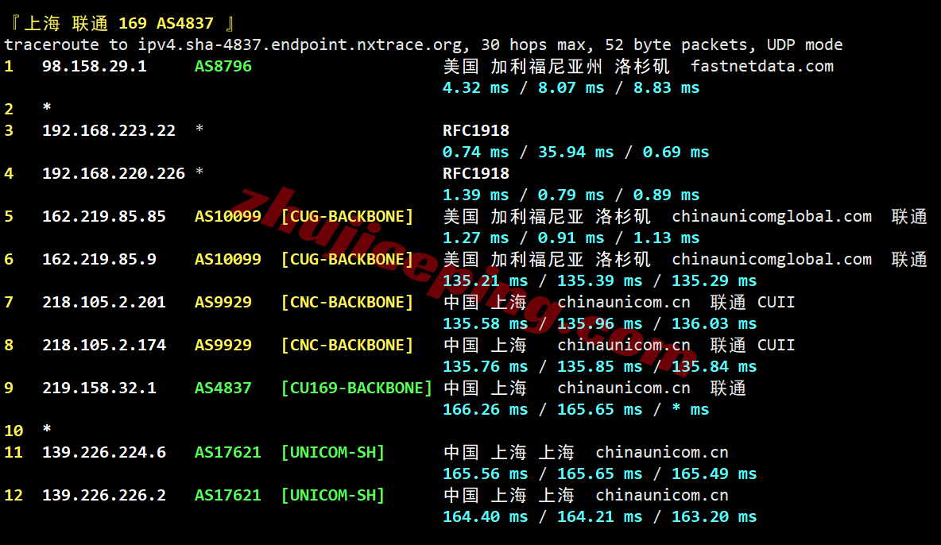Viewport: 941px width, 545px height.
Task: Select IP 218.105.2.201
Action: tap(104, 302)
